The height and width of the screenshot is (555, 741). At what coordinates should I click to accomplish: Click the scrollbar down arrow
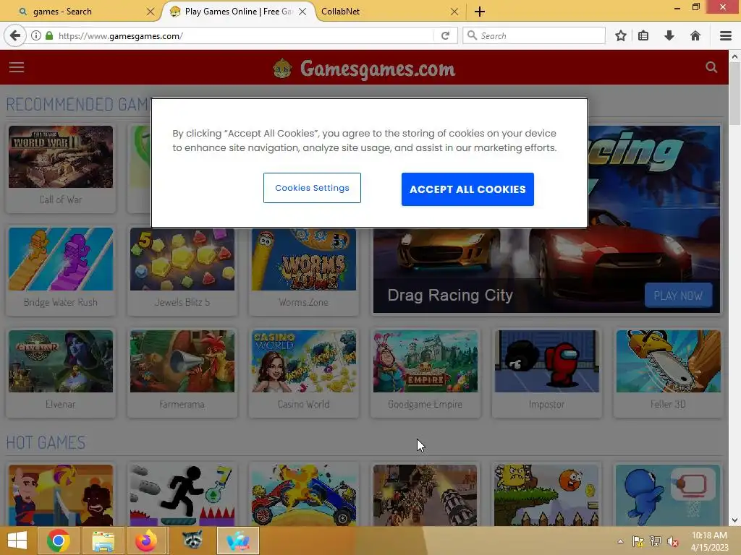coord(734,520)
